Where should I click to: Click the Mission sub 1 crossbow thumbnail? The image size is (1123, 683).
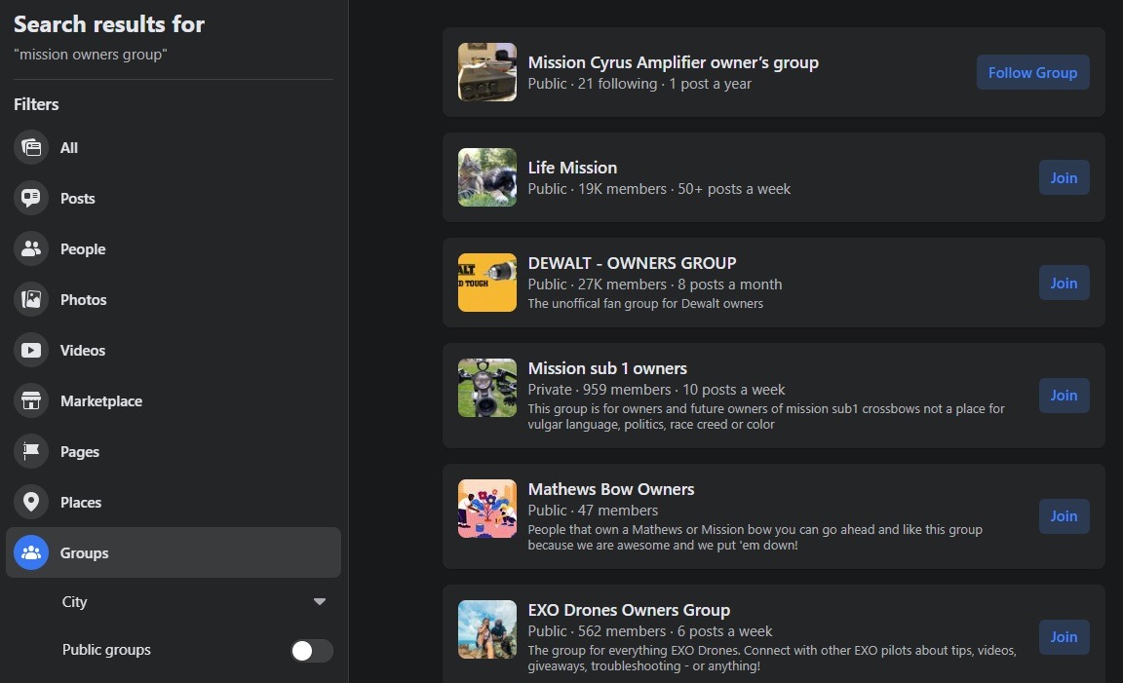coord(487,388)
